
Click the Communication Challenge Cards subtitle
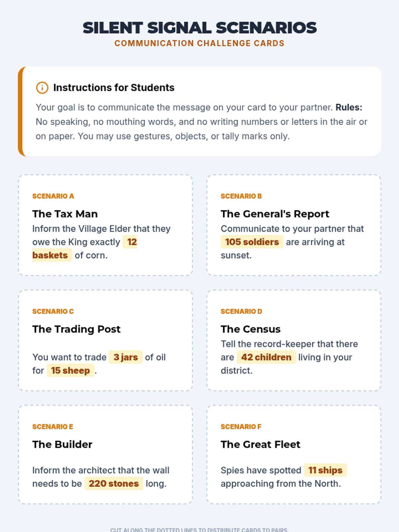coord(199,44)
